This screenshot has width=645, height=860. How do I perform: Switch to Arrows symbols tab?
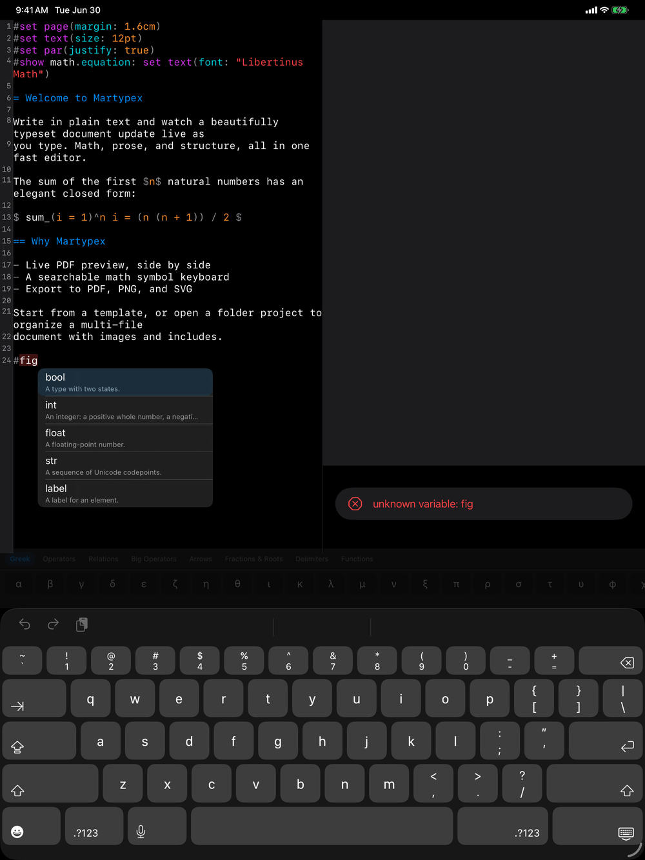pos(201,559)
